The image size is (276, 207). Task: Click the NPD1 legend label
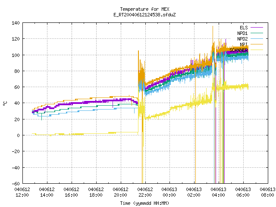242,33
